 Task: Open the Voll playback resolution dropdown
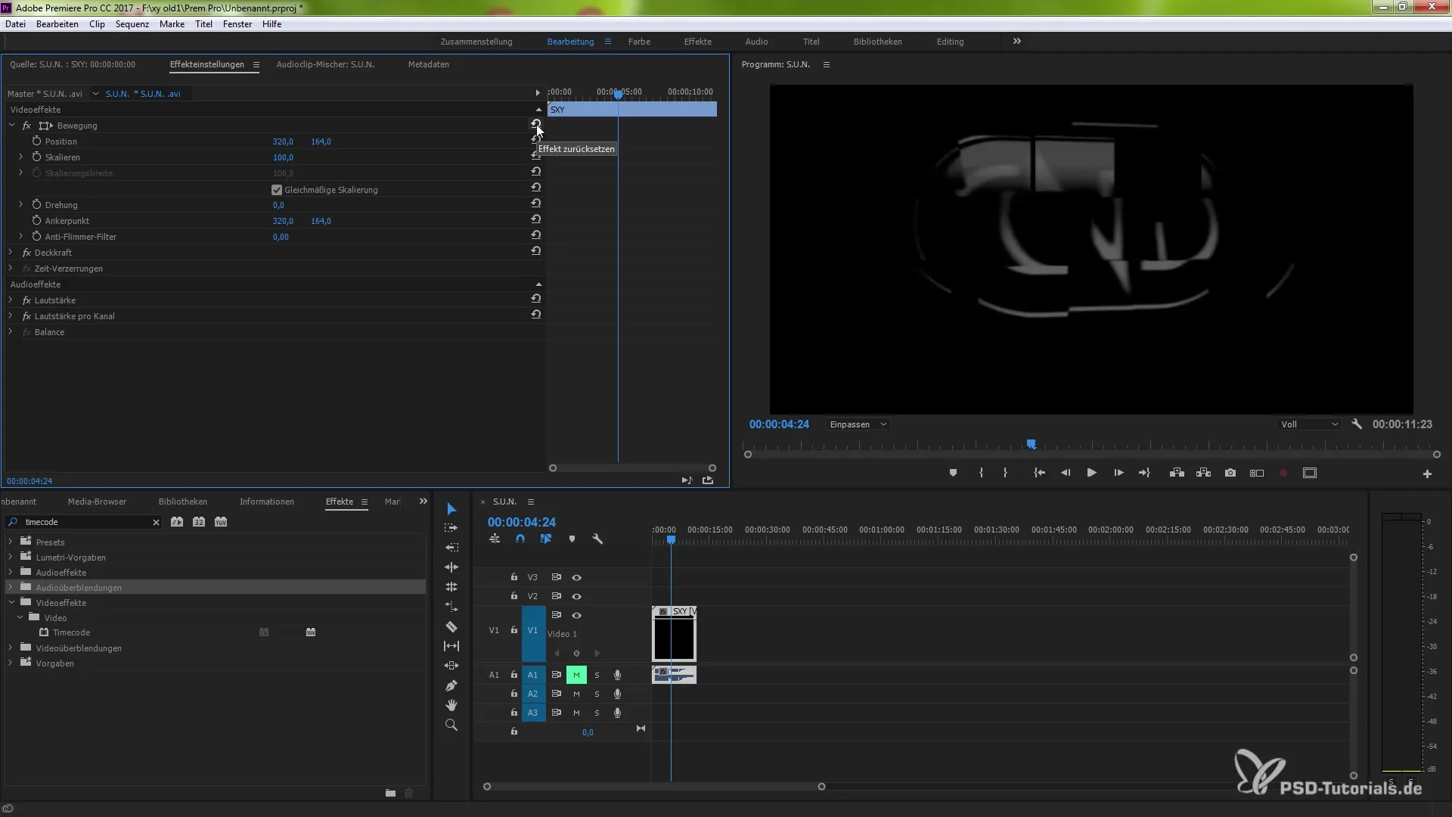pos(1308,424)
